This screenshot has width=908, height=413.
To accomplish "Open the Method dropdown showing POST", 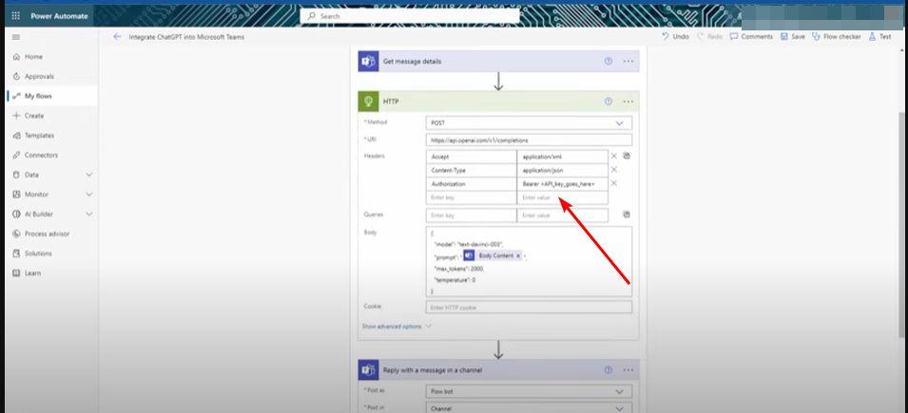I will click(x=529, y=122).
